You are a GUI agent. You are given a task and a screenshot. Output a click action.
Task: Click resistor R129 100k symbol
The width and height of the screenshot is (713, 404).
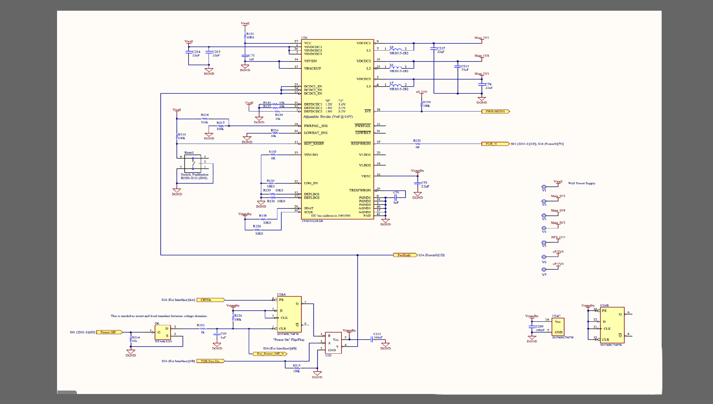[x=422, y=104]
